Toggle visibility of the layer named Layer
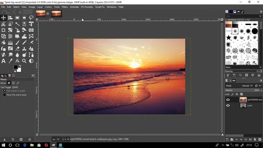The width and height of the screenshot is (263, 148). (x=228, y=106)
